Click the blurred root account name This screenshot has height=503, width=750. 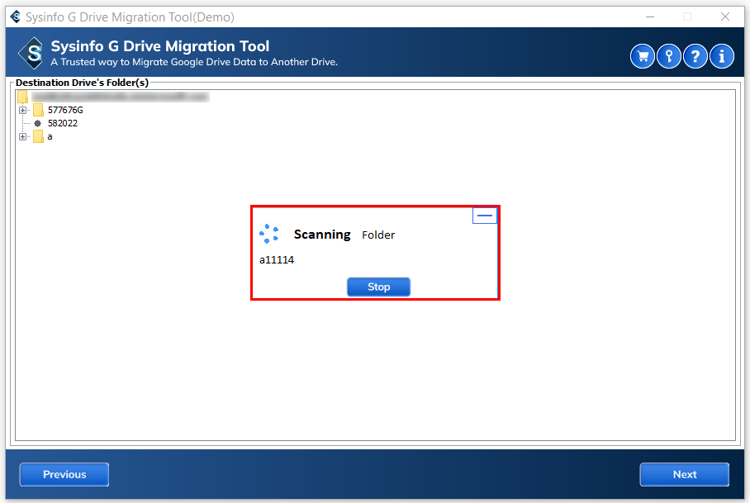coord(120,97)
